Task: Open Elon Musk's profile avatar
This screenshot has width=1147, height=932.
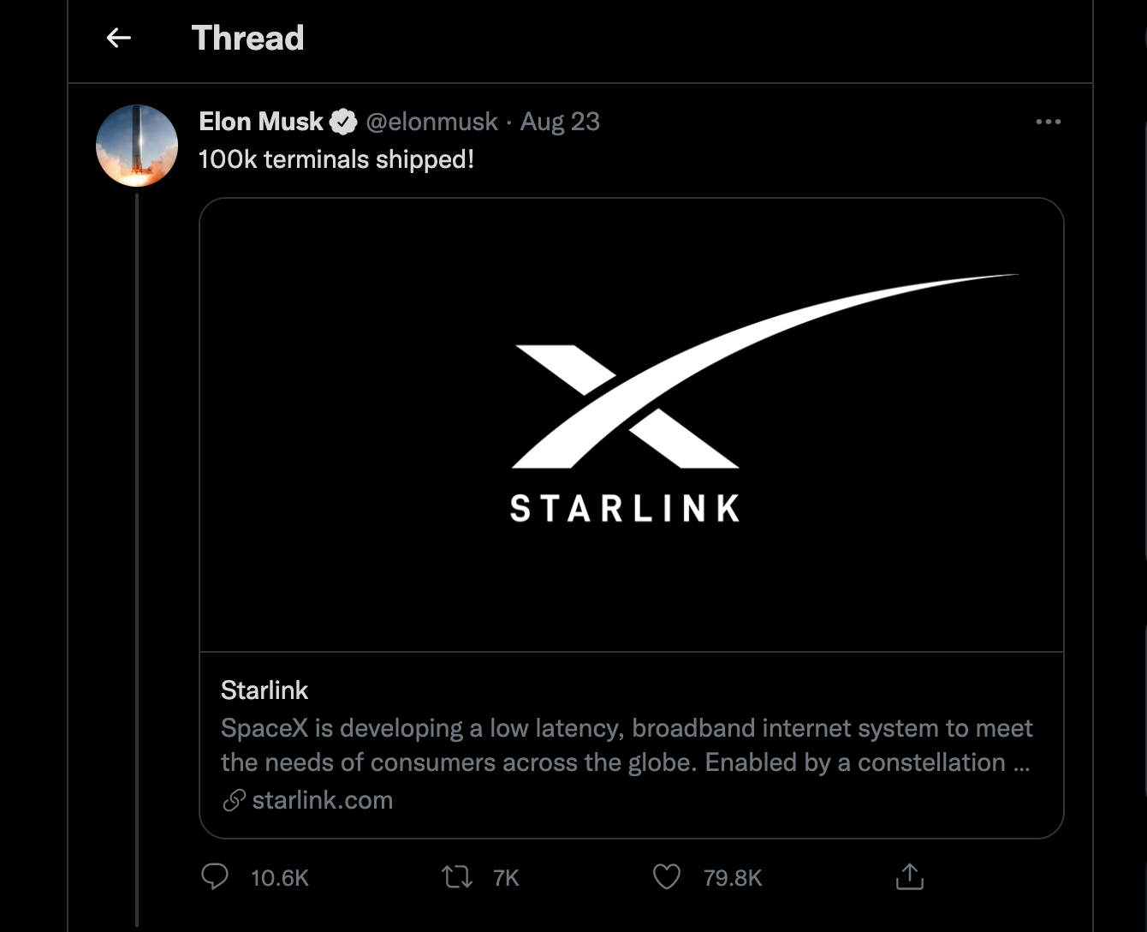Action: pos(137,146)
